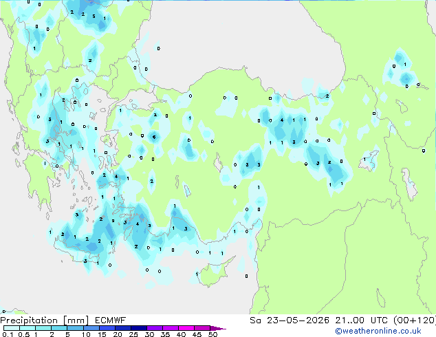Click the legend swatch between 5 and 10
436x337 pixels.
[x=75, y=328]
